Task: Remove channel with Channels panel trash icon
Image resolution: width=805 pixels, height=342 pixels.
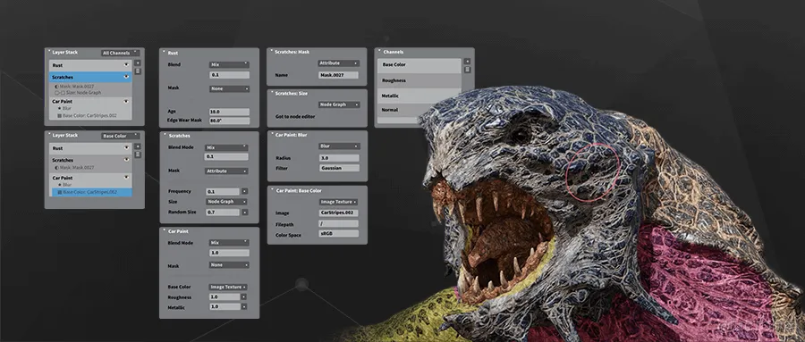Action: tap(467, 70)
